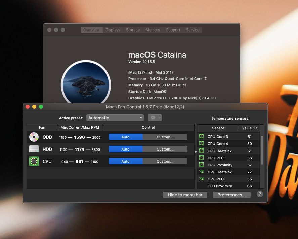
Task: Open the help question mark button
Action: pos(260,194)
